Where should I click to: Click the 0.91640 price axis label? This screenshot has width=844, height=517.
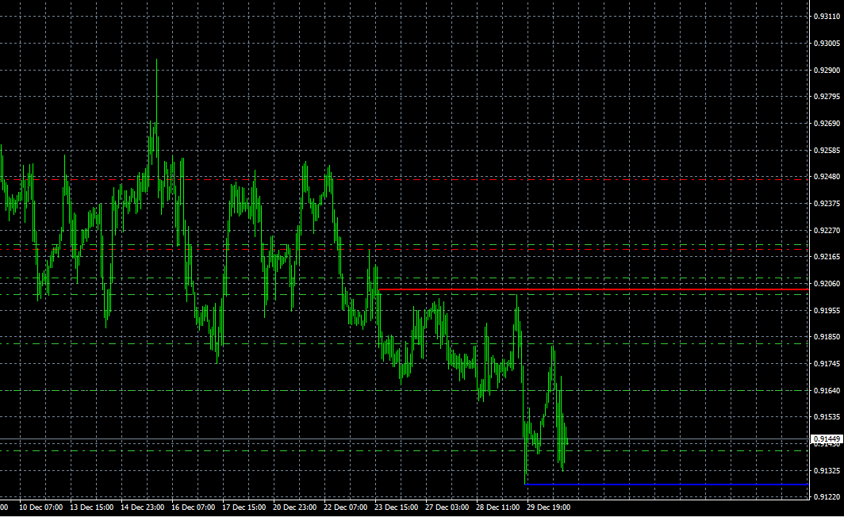[x=827, y=391]
